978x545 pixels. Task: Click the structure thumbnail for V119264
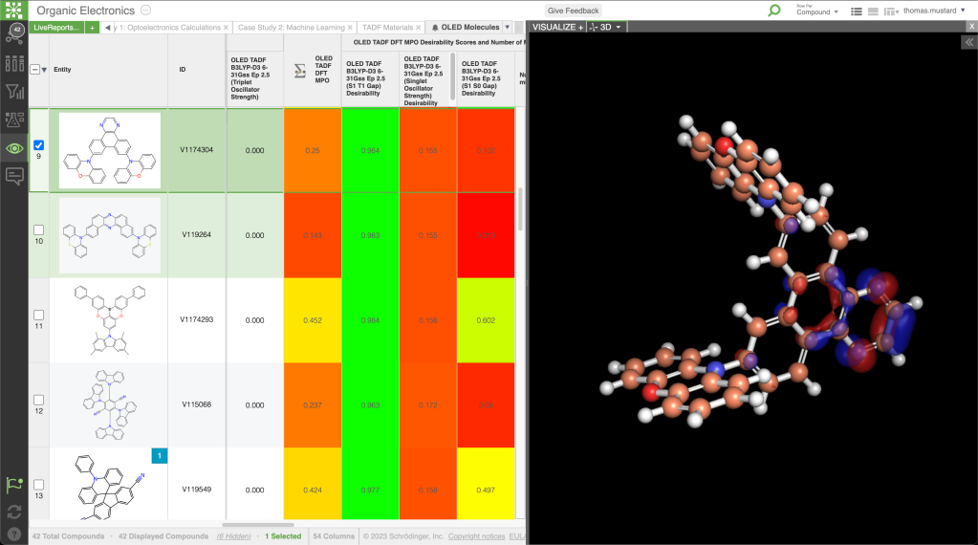110,235
